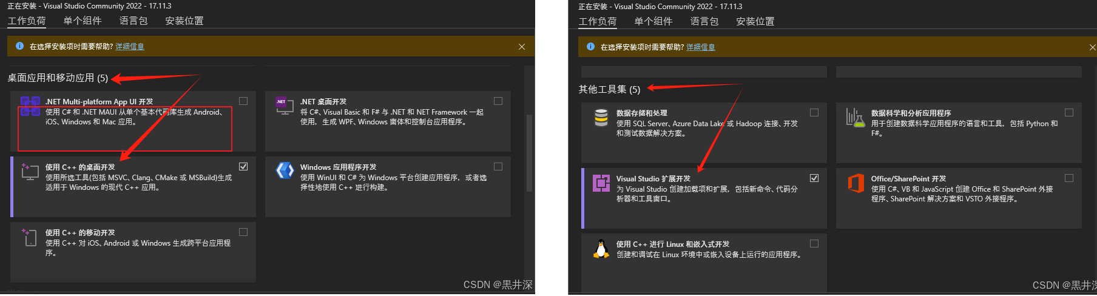The image size is (1097, 296).
Task: Click the info icon in left window banner
Action: [19, 46]
